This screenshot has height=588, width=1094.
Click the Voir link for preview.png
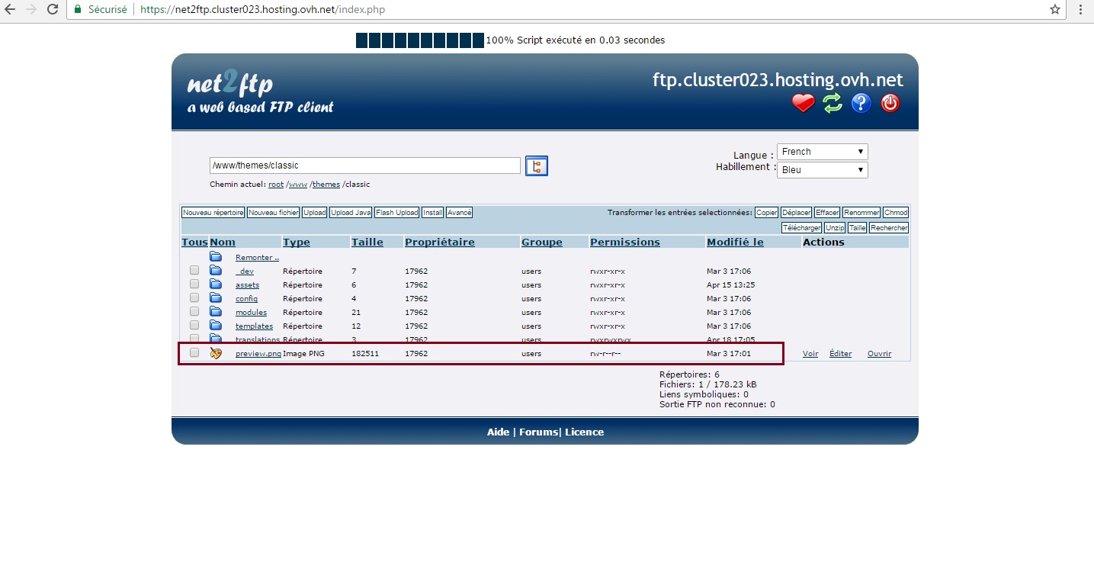click(810, 354)
